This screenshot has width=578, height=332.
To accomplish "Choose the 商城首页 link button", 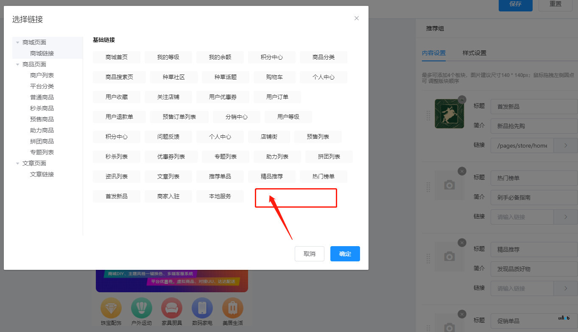I will [117, 57].
